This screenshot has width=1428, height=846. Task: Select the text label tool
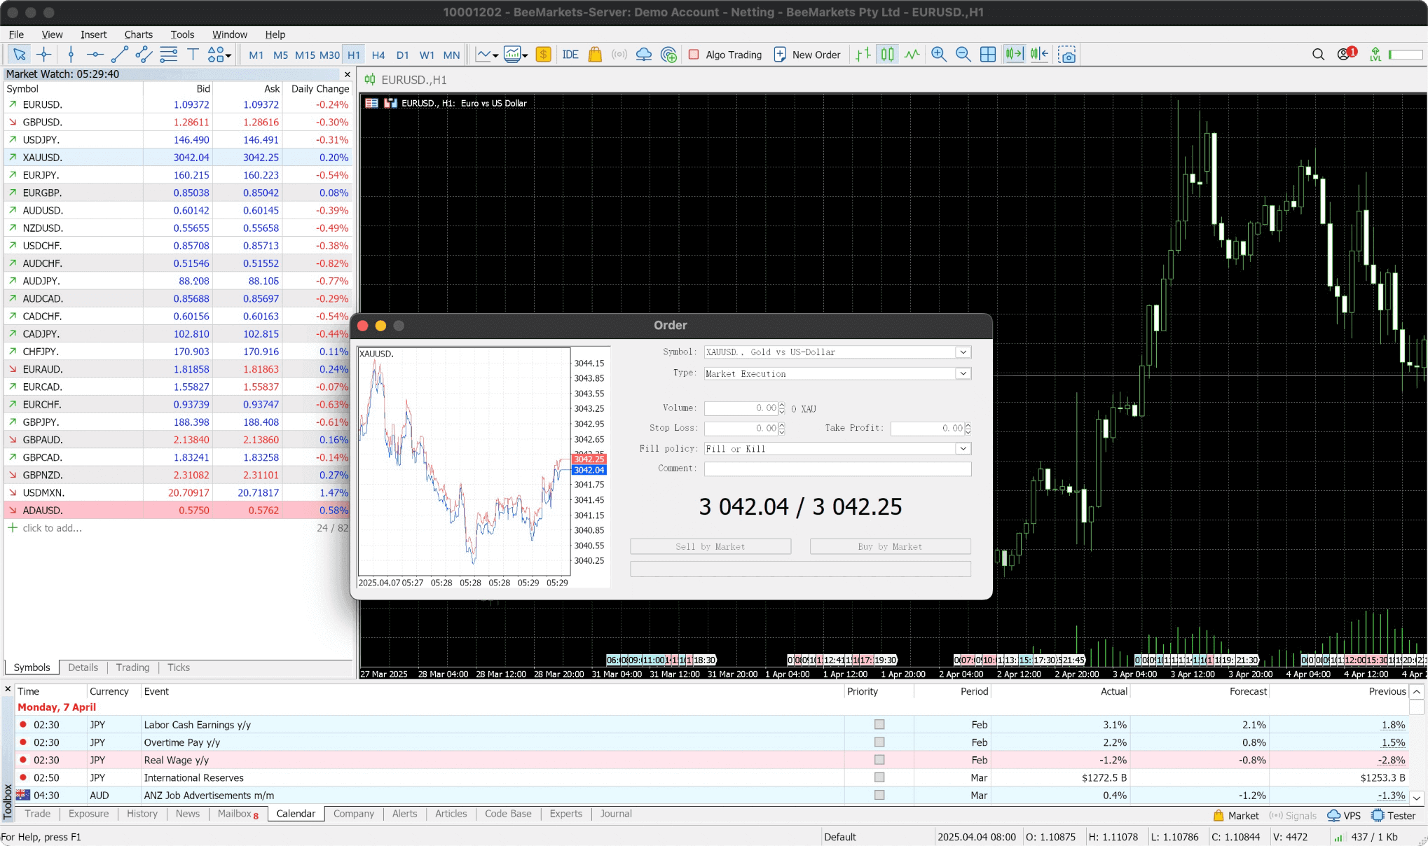point(193,55)
